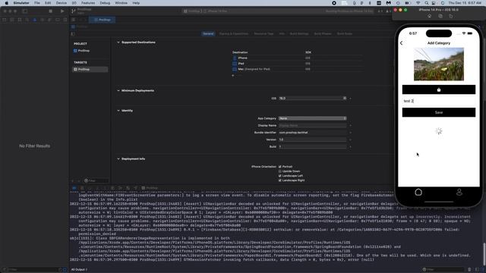Toggle Portrait orientation checkbox
The height and width of the screenshot is (273, 486).
click(x=280, y=167)
